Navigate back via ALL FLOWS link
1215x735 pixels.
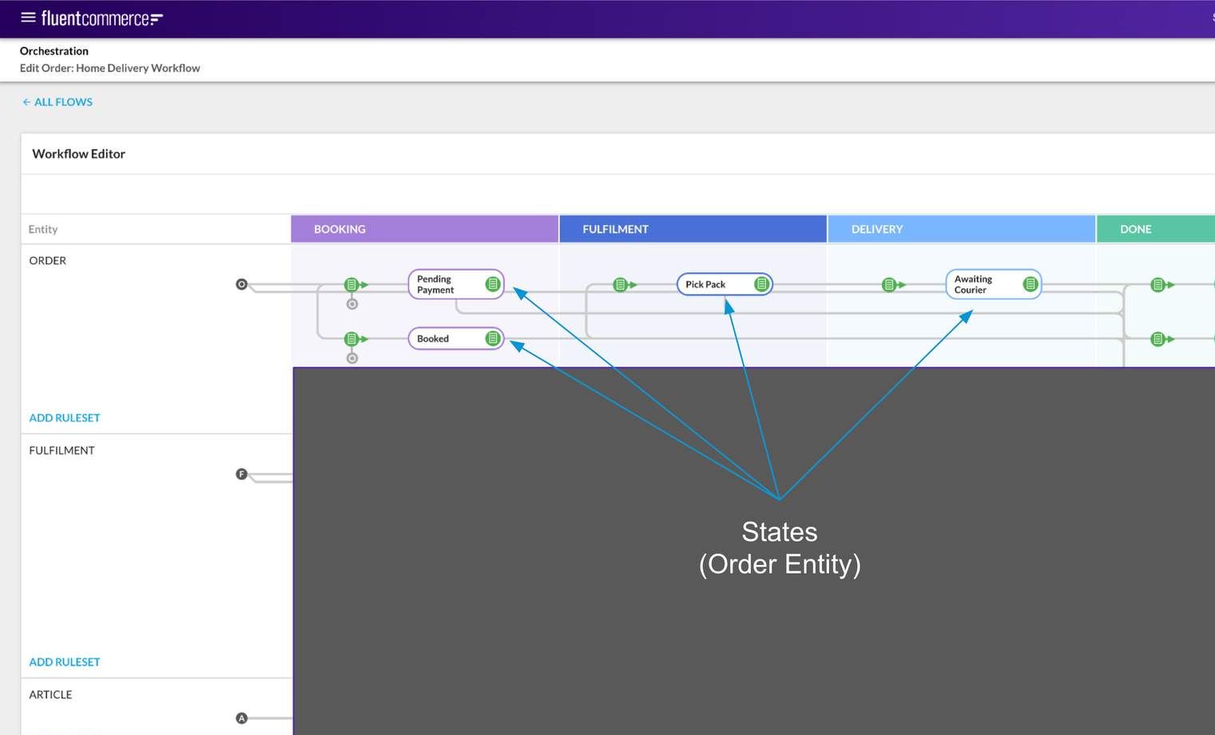57,101
